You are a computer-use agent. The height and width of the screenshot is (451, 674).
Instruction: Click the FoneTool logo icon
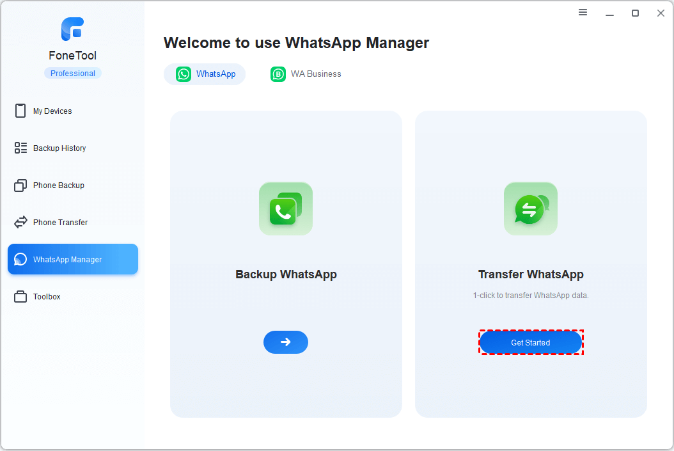[72, 29]
